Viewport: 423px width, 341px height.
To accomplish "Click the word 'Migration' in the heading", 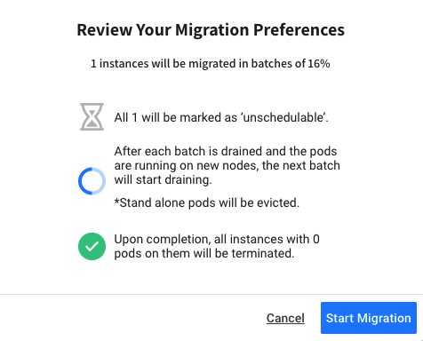I will (211, 30).
